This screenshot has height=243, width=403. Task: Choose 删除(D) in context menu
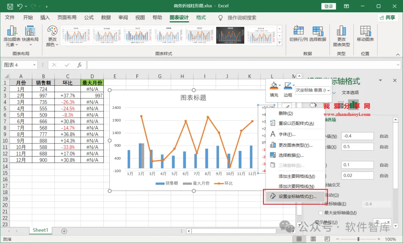(295, 113)
